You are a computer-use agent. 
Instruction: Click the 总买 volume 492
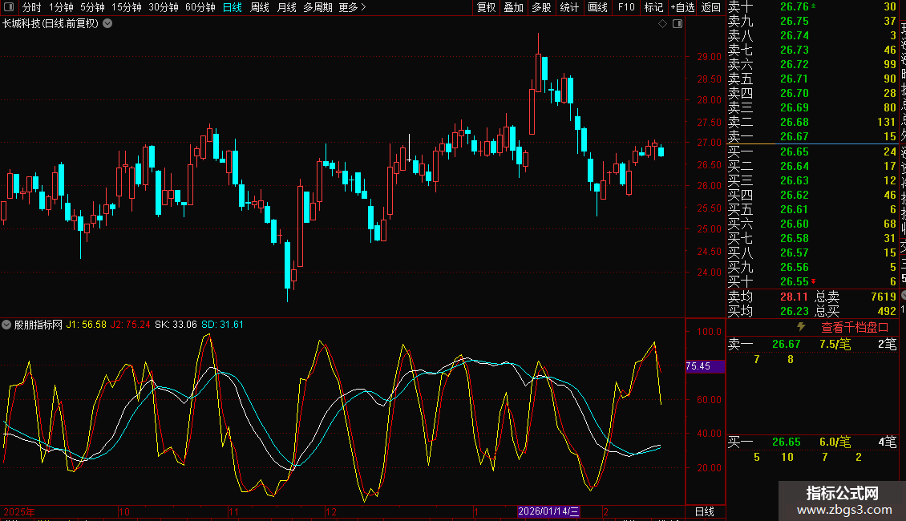coord(887,311)
